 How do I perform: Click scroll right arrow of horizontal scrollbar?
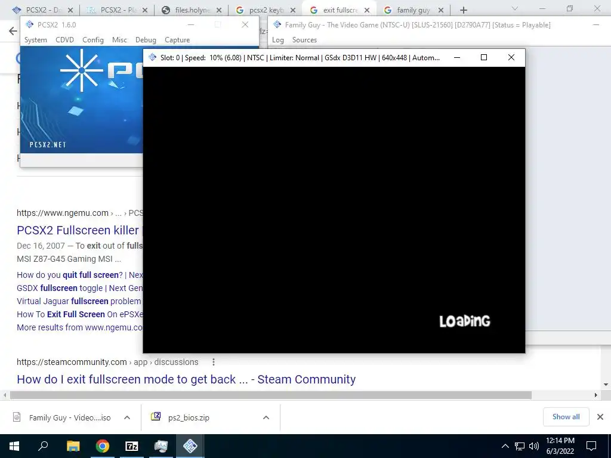pyautogui.click(x=596, y=395)
